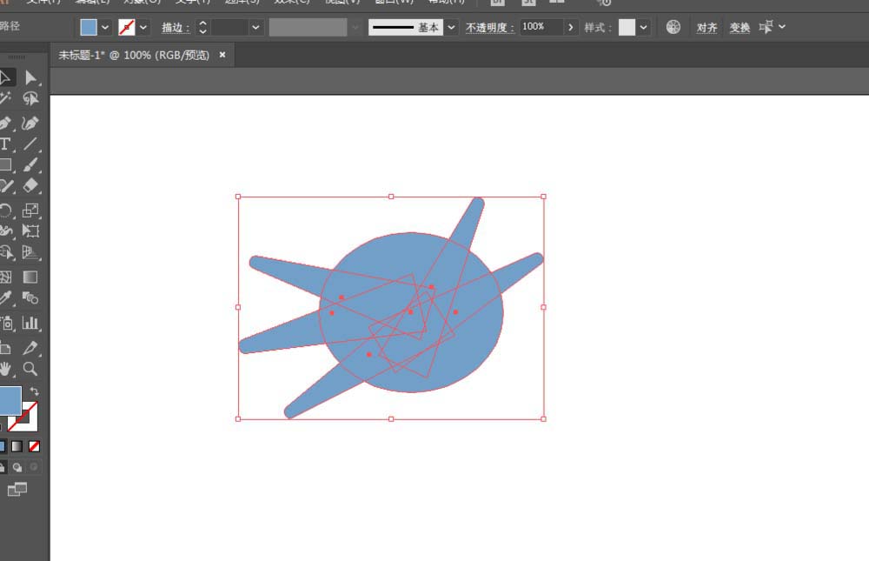Select the Type tool
The image size is (869, 561).
click(5, 144)
